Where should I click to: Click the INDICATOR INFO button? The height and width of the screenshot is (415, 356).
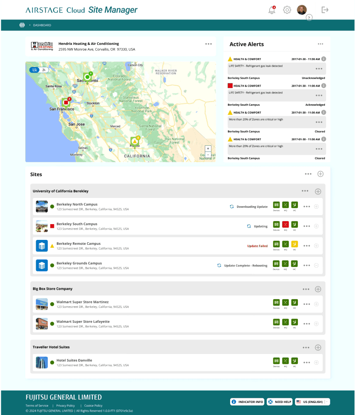point(248,402)
